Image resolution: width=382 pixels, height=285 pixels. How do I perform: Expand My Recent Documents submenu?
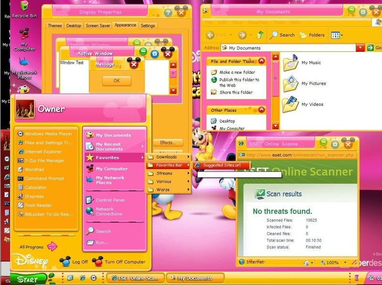coord(115,146)
